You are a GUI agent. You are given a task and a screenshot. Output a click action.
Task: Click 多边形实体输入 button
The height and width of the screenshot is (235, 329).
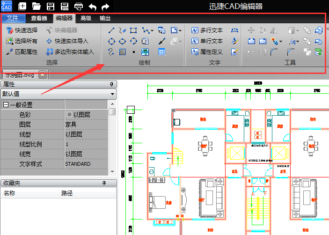pyautogui.click(x=70, y=51)
